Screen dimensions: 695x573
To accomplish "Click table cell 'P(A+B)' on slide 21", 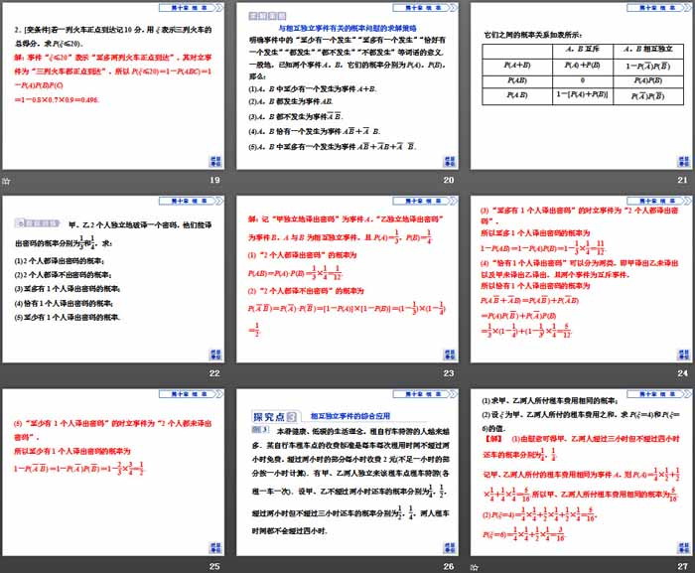I will 517,66.
